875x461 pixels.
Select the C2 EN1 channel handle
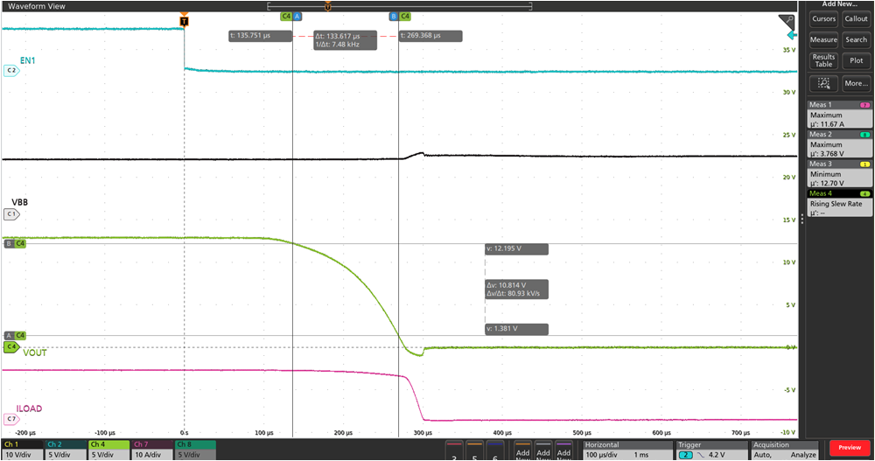click(11, 71)
